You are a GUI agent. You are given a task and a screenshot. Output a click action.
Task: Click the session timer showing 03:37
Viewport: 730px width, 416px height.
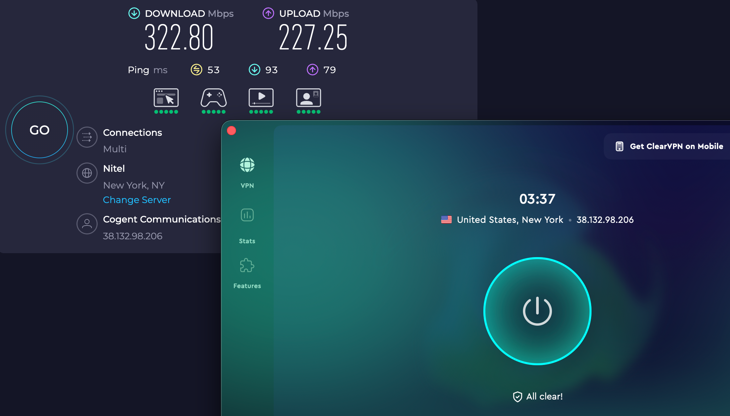point(537,198)
